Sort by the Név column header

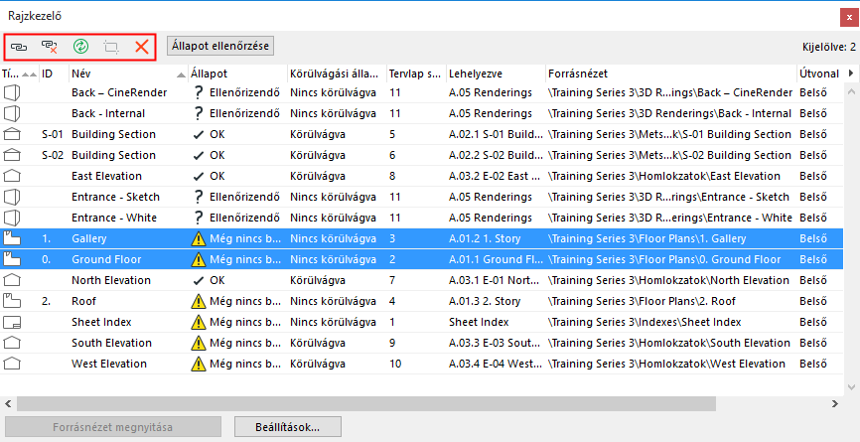pos(128,74)
